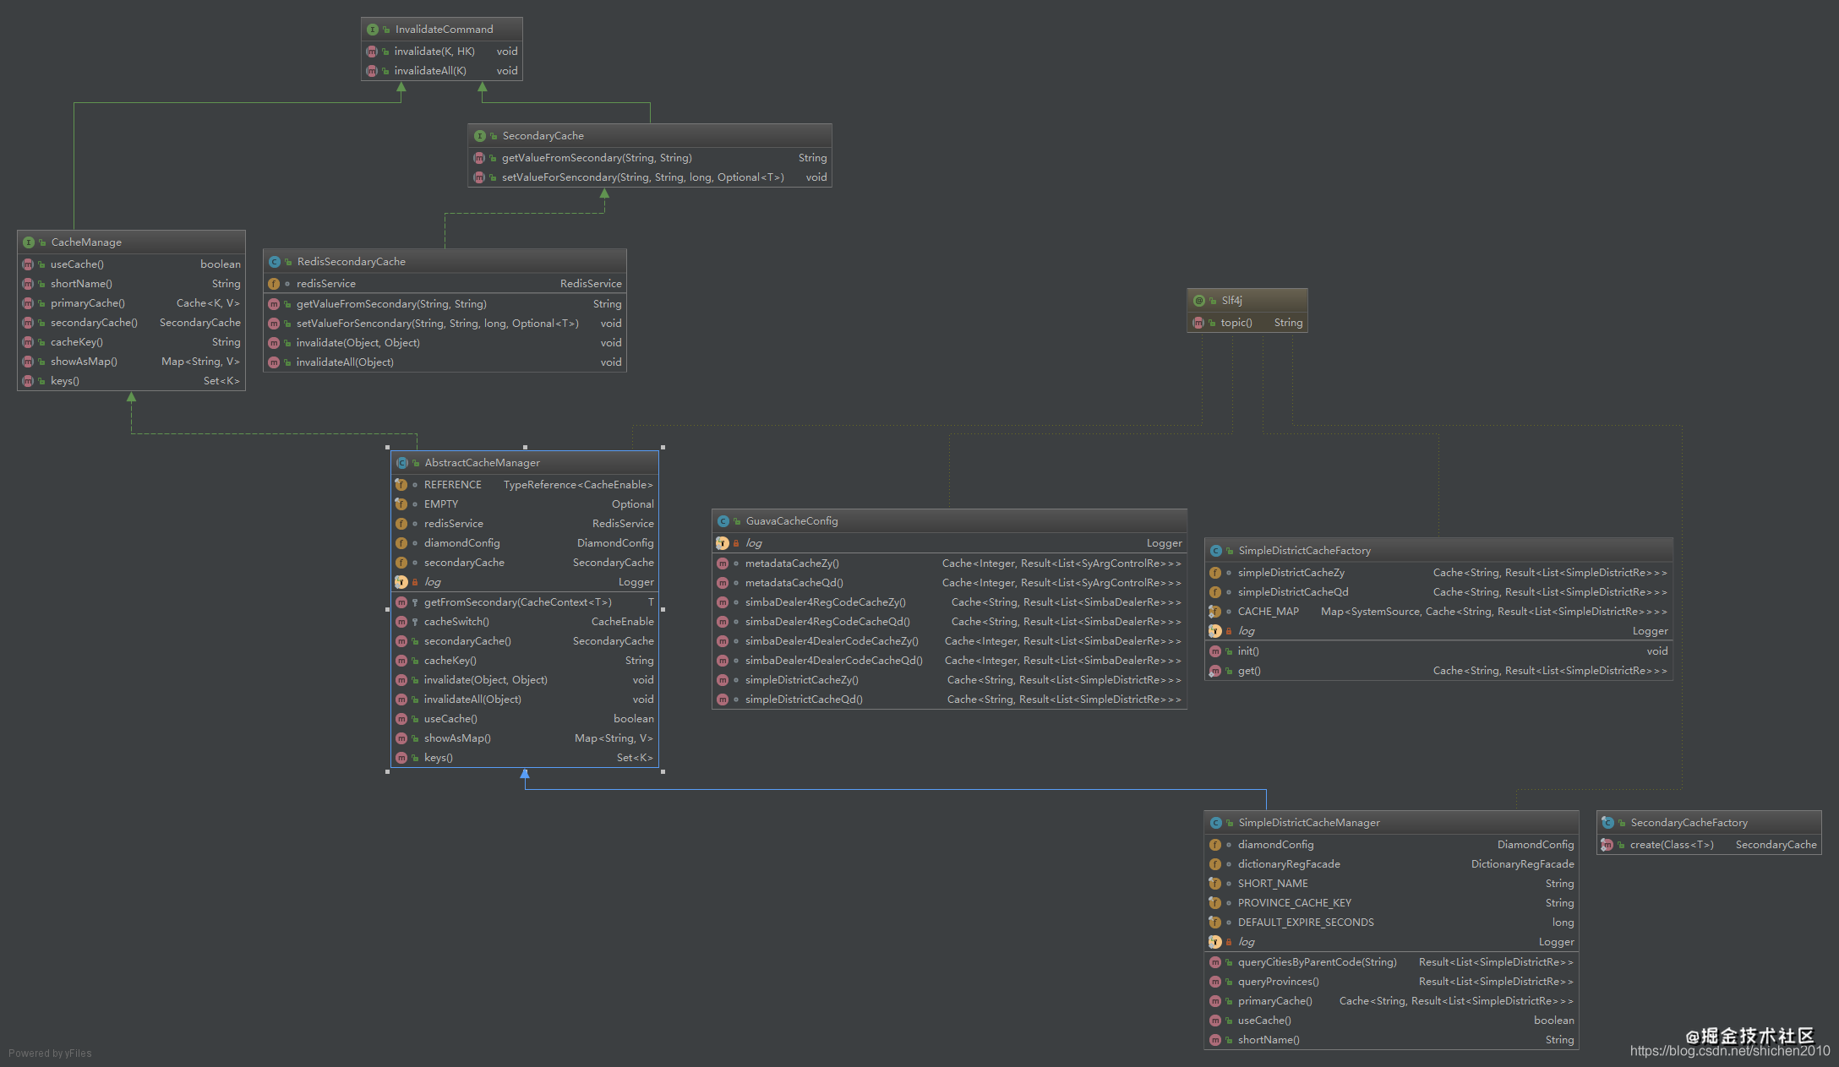This screenshot has width=1839, height=1067.
Task: Click method icon beside queryProvinces()
Action: tap(1215, 982)
